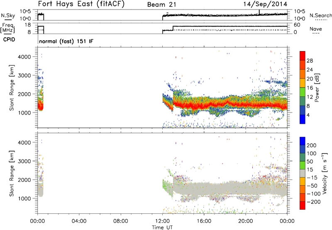Image resolution: width=332 pixels, height=230 pixels.
Task: Click '4000' on power panel range axis
Action: (x=24, y=57)
